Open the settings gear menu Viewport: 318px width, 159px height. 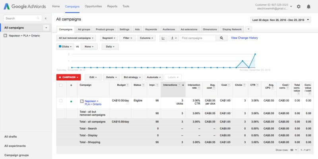point(299,7)
